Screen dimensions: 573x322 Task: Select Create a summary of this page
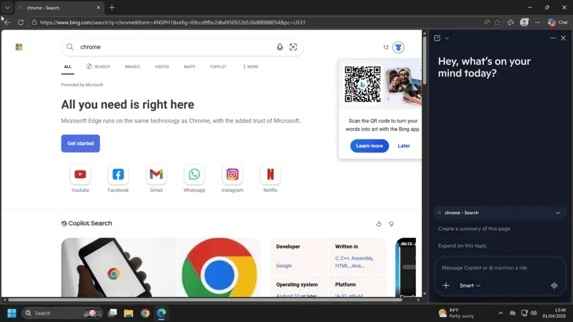coord(474,229)
